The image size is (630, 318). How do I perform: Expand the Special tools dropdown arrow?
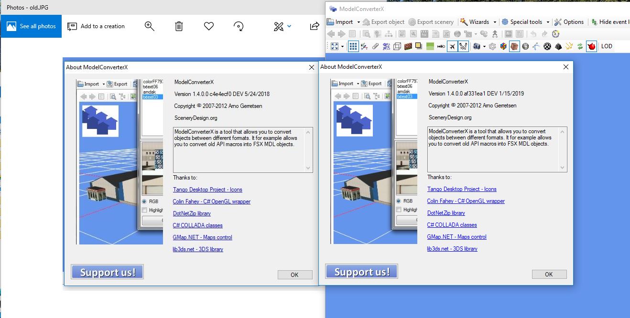click(548, 22)
